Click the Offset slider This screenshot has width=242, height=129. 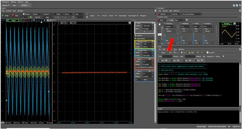point(193,39)
